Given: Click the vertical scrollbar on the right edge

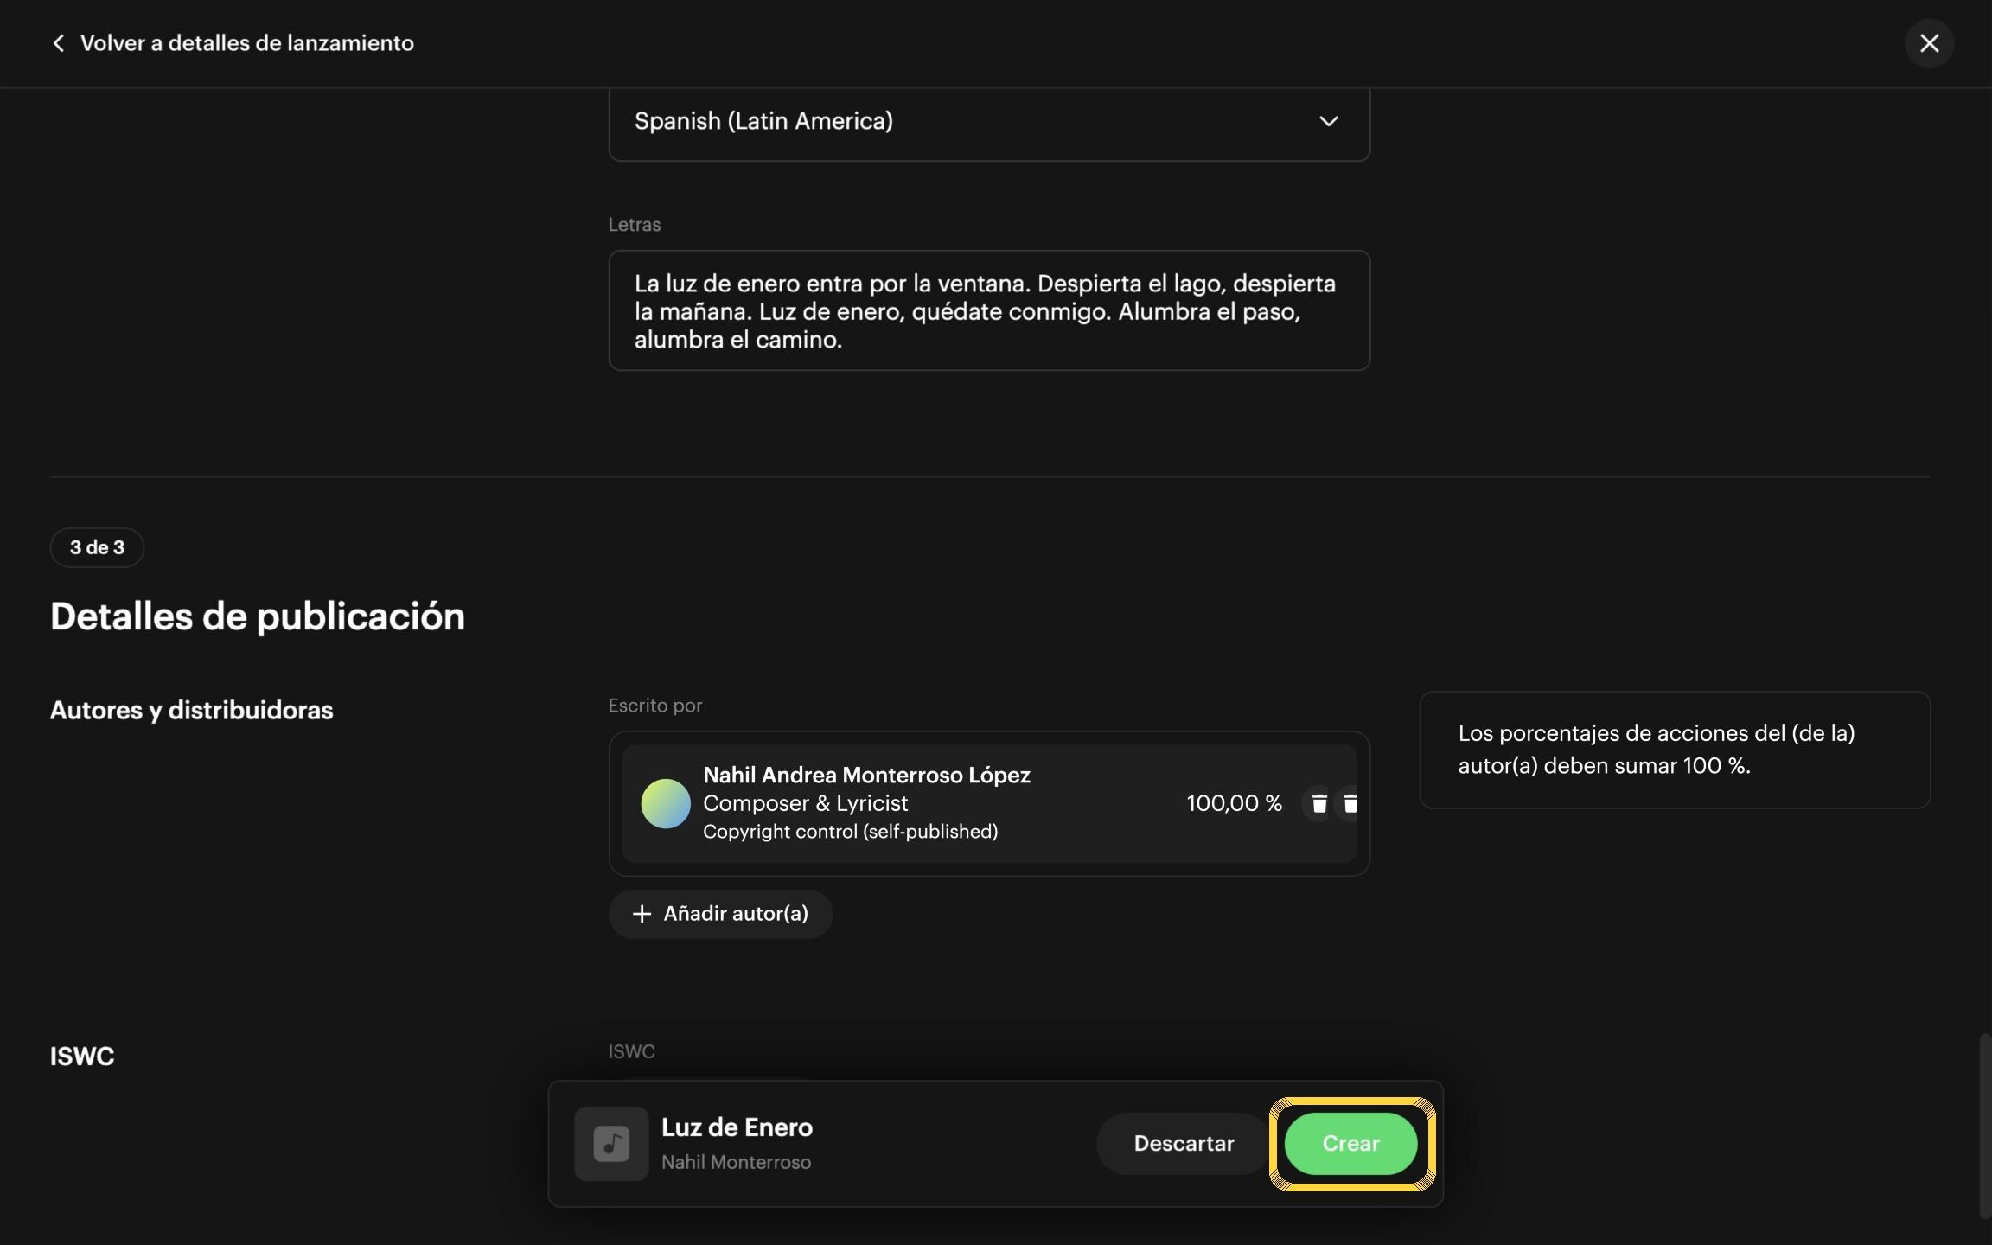Looking at the screenshot, I should 1984,1125.
